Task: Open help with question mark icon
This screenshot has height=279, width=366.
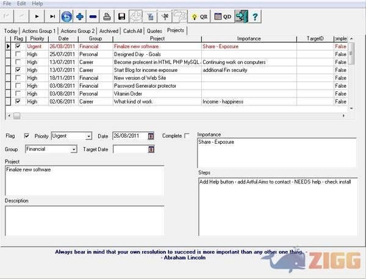Action: click(255, 16)
